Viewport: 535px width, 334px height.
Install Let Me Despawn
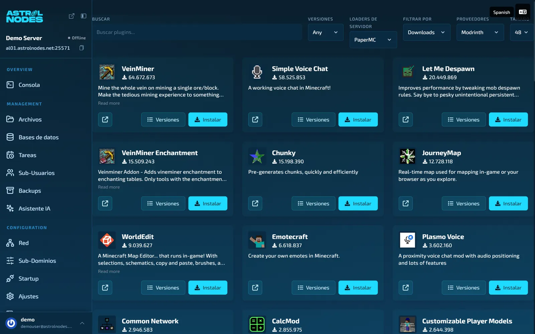coord(508,120)
